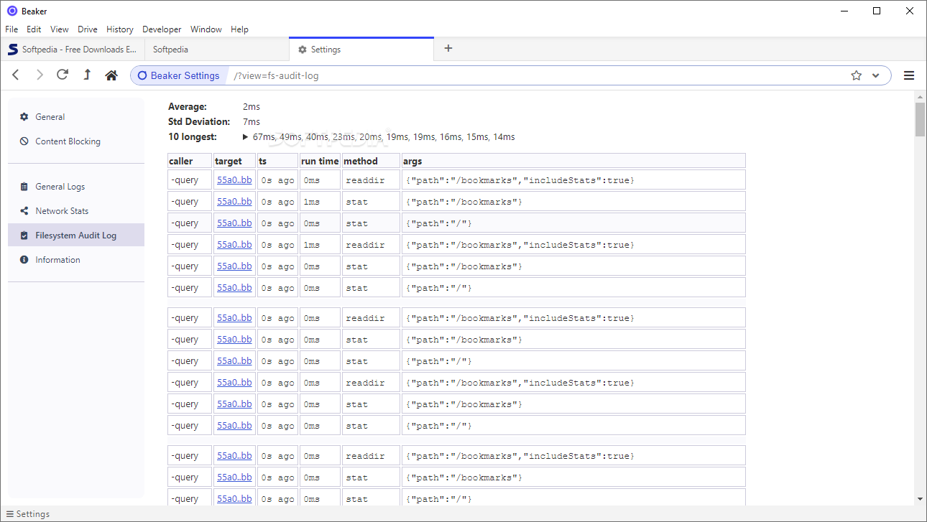Image resolution: width=927 pixels, height=522 pixels.
Task: Reload the current page
Action: click(x=63, y=75)
